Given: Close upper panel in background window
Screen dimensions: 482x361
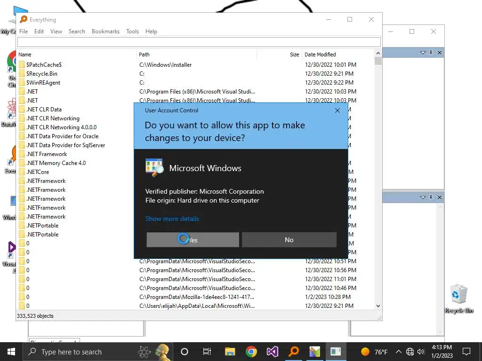Looking at the screenshot, I should (x=440, y=53).
